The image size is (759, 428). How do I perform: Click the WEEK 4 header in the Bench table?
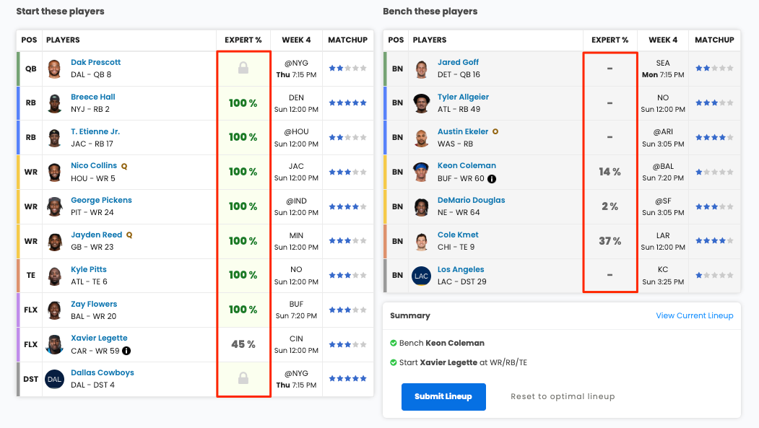[x=663, y=40]
